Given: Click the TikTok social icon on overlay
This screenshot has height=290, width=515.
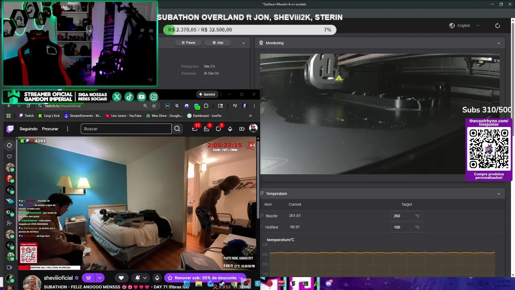Looking at the screenshot, I should (129, 97).
